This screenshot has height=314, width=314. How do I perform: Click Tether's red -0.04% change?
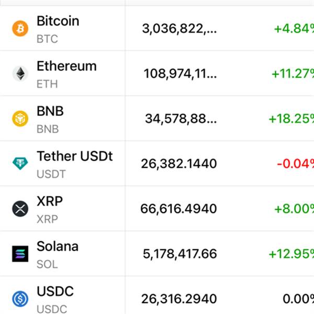click(x=295, y=164)
